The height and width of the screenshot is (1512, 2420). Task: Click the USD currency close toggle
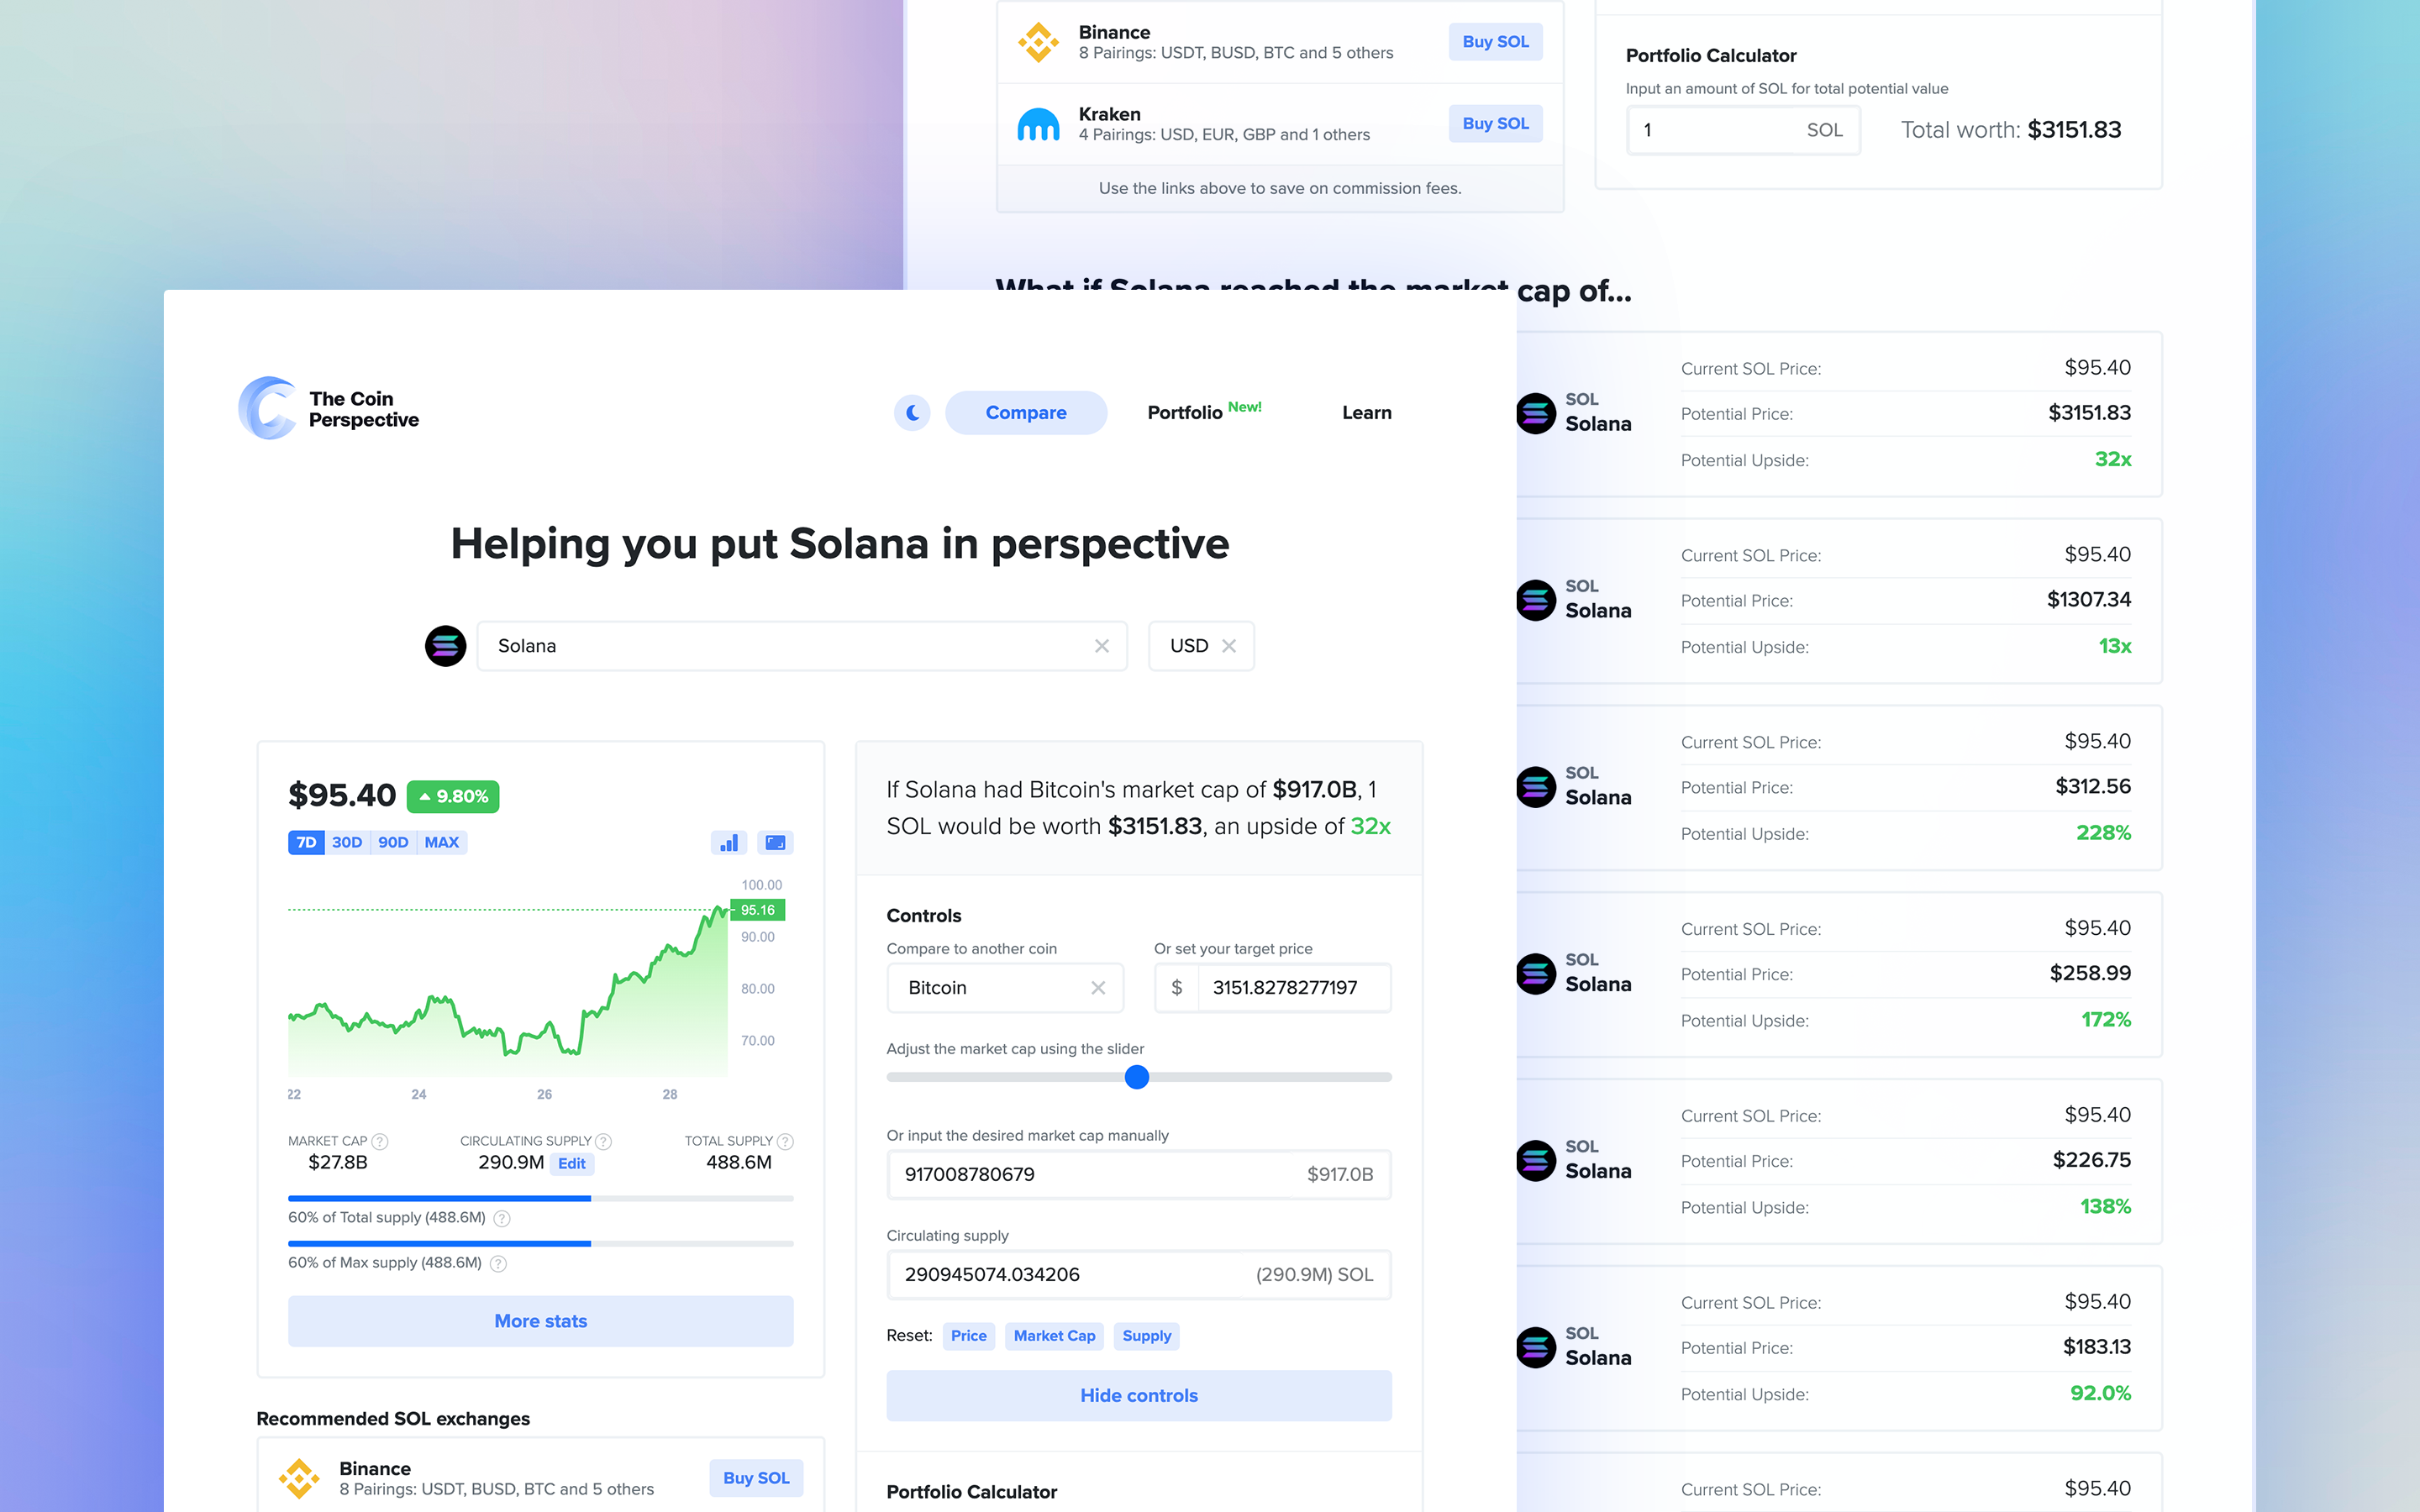(x=1230, y=644)
